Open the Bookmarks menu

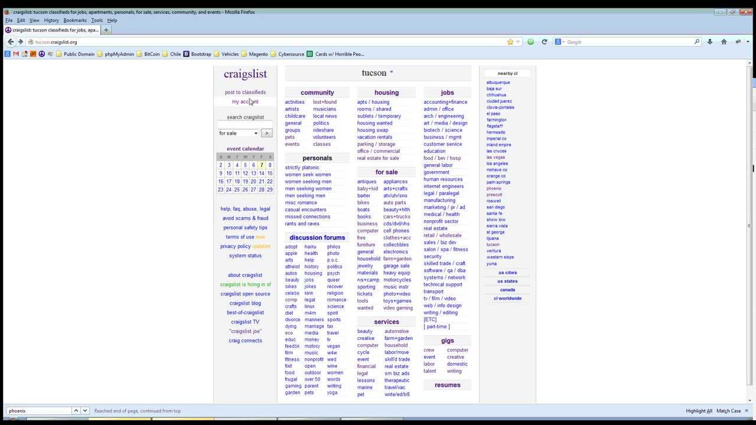75,20
